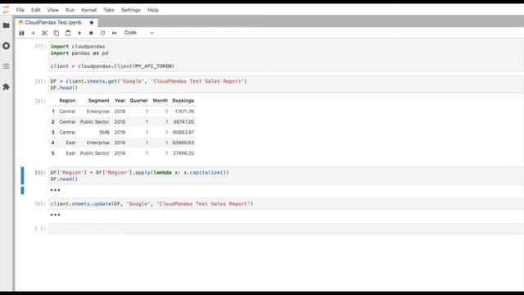The height and width of the screenshot is (295, 524).
Task: Click the SMB segment cell
Action: click(104, 132)
